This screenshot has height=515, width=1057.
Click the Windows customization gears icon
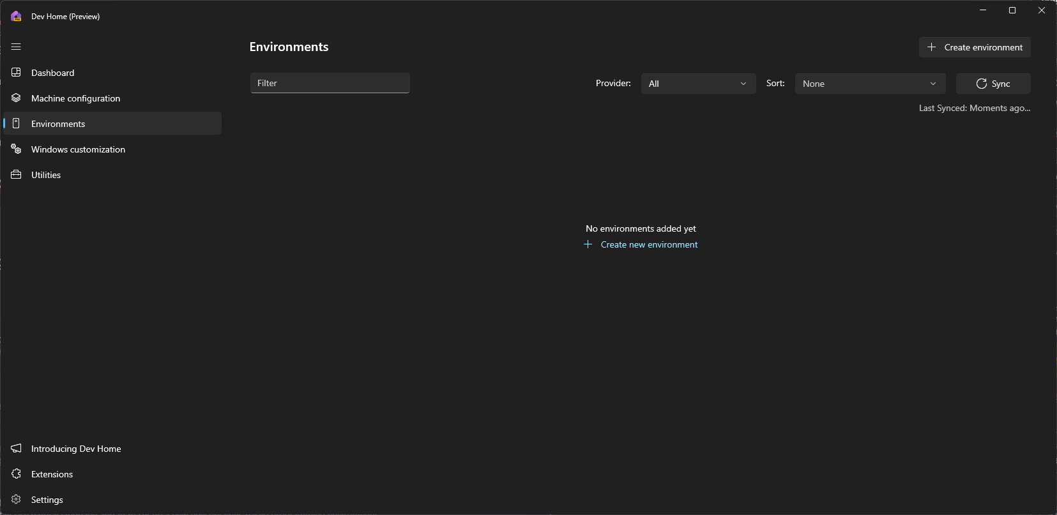16,149
